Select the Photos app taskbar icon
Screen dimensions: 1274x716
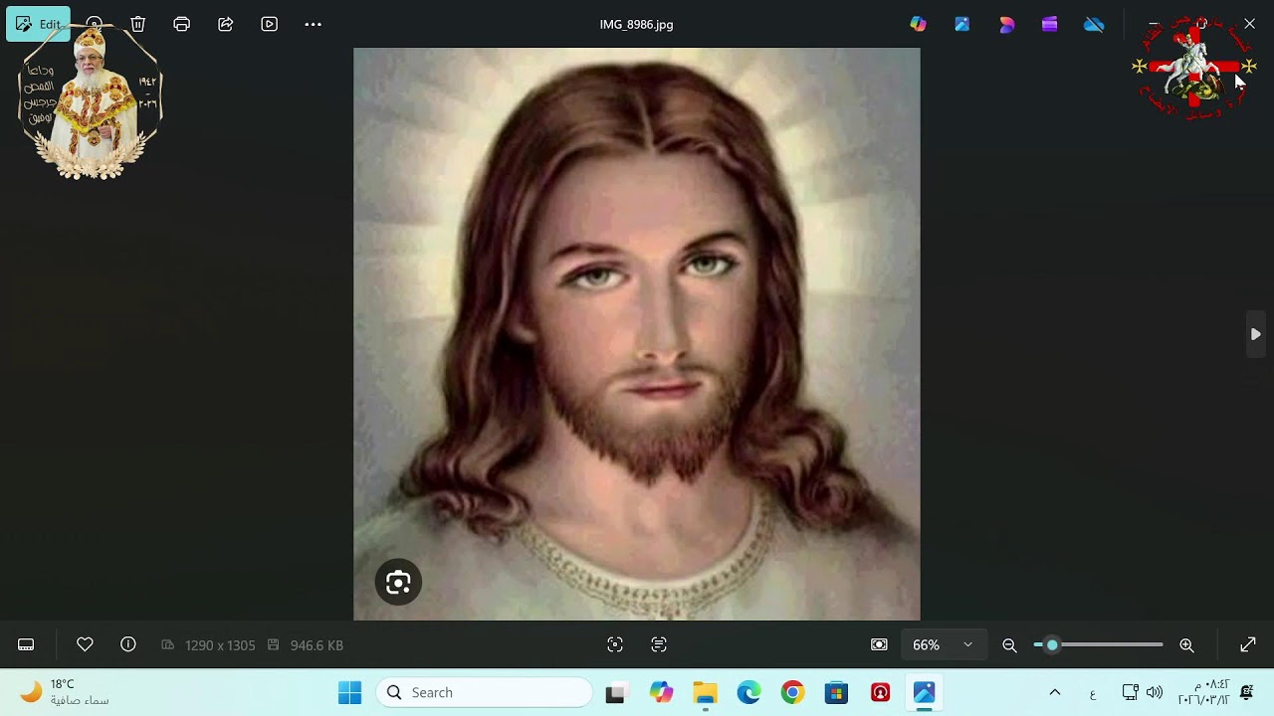(x=924, y=693)
